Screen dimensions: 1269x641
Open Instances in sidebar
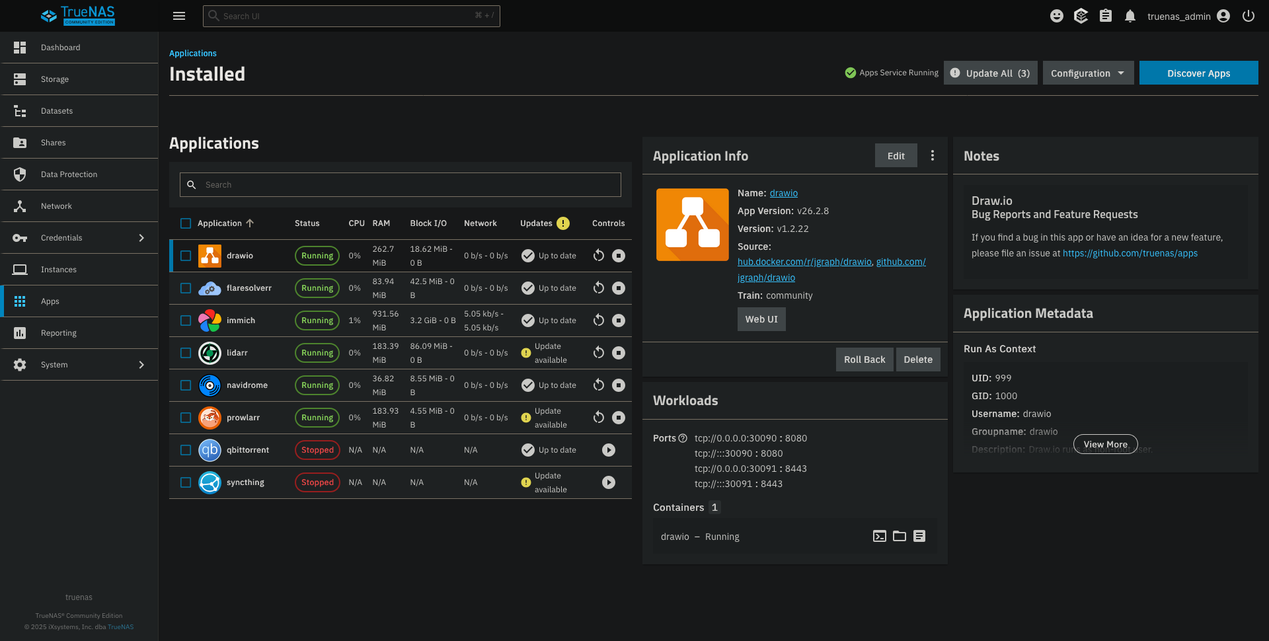79,270
